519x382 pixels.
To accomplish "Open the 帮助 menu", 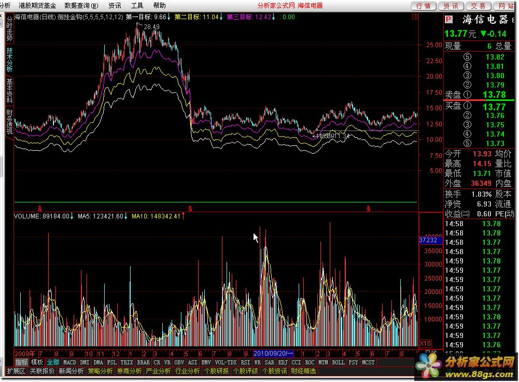I will click(x=160, y=6).
